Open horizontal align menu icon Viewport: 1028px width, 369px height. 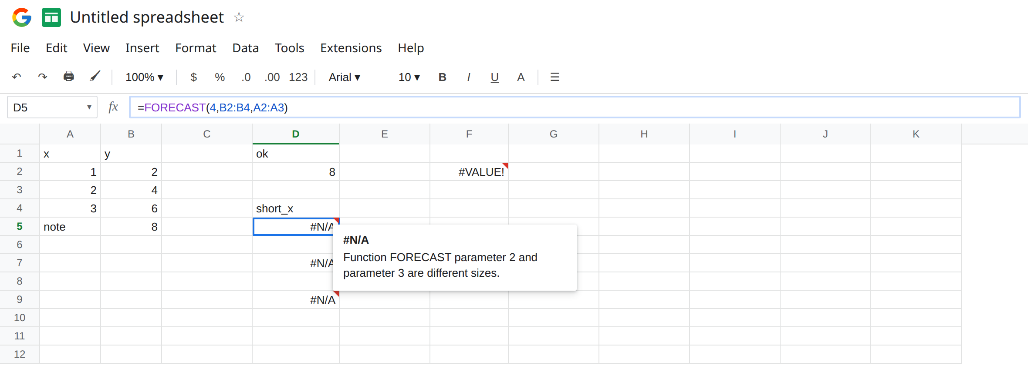coord(555,77)
